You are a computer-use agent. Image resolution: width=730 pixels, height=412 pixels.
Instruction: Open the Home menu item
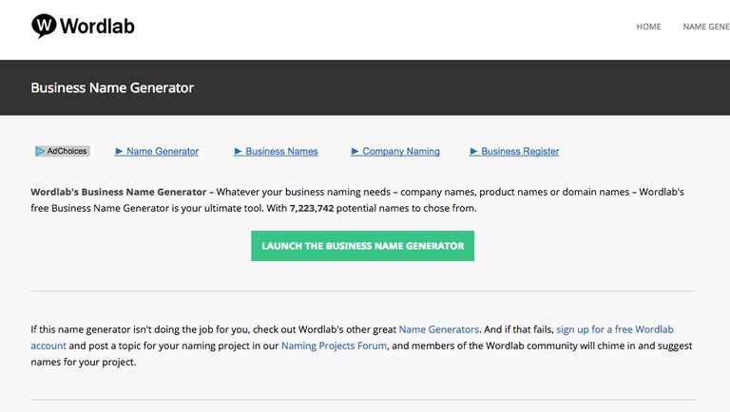pos(648,27)
